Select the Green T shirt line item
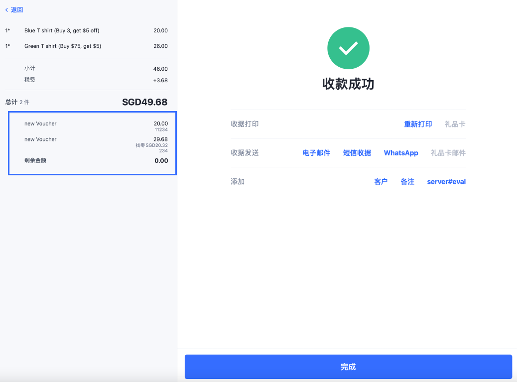 click(86, 46)
